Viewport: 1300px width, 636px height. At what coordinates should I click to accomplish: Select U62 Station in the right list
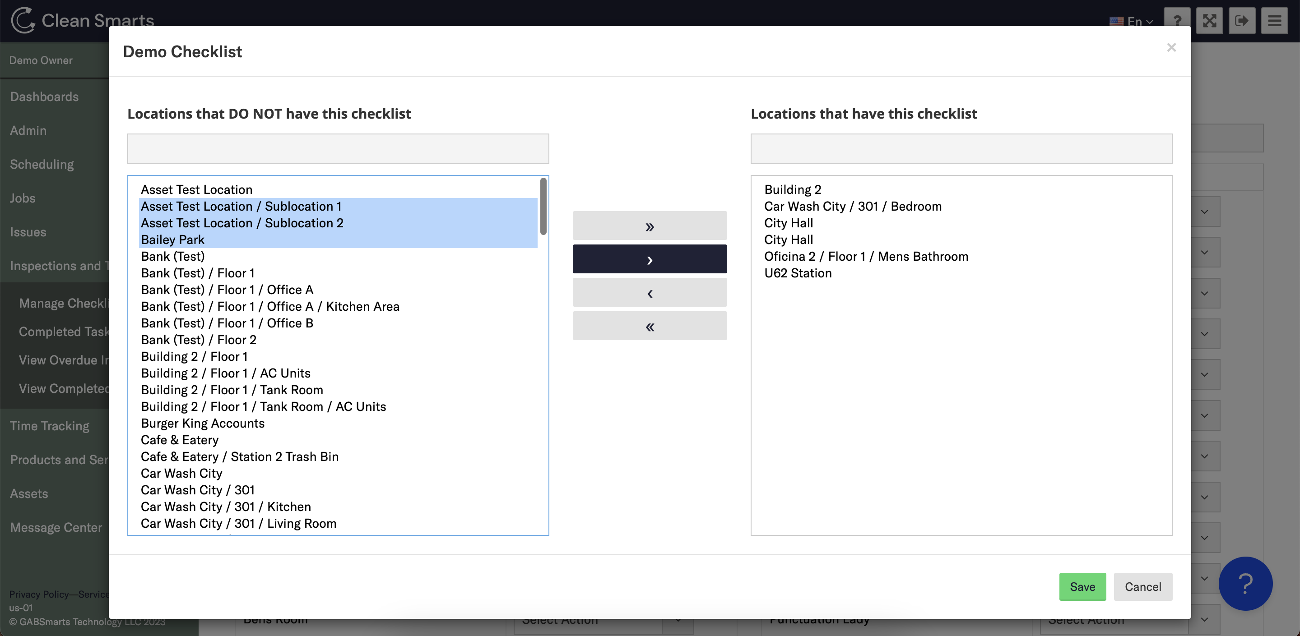tap(797, 273)
